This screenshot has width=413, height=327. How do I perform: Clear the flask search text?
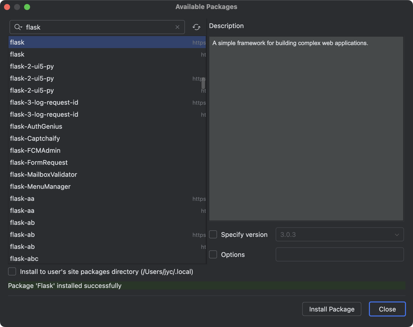point(177,27)
